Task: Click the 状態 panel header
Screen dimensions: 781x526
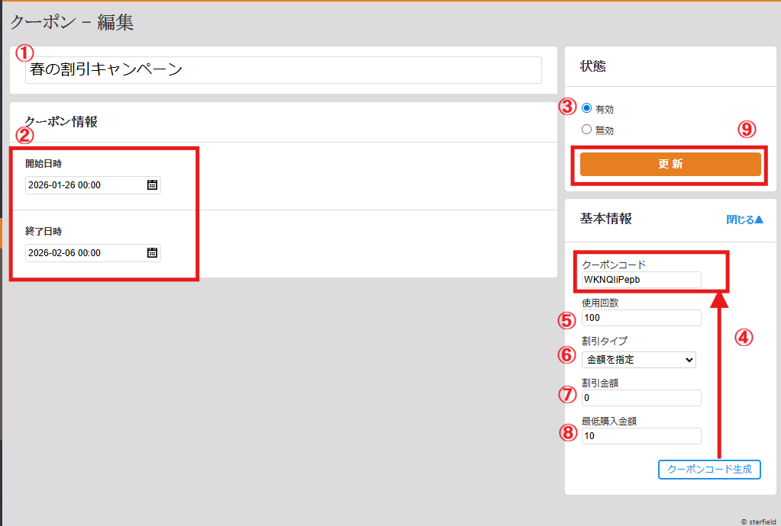Action: pos(589,66)
